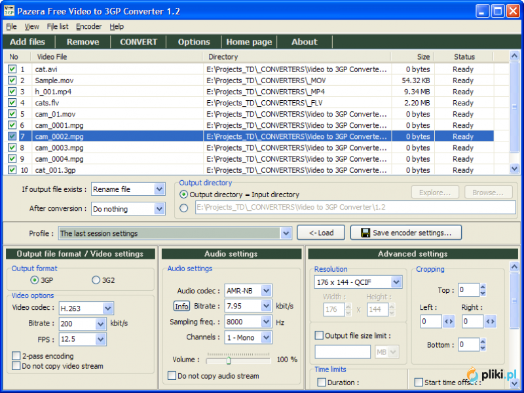Open the Channels dropdown
The width and height of the screenshot is (524, 393).
click(x=266, y=337)
